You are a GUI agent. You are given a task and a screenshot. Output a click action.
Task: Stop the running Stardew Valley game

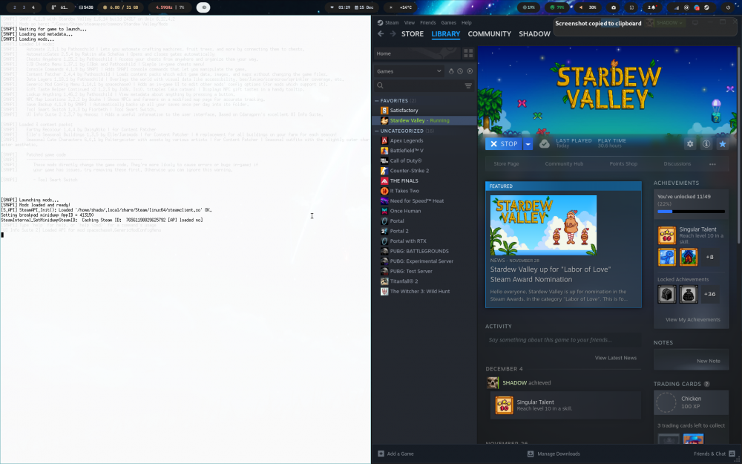coord(504,144)
